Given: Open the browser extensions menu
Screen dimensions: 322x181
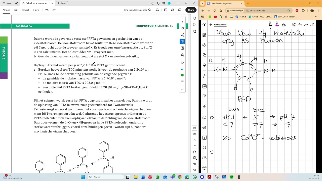Looking at the screenshot, I should (x=303, y=11).
